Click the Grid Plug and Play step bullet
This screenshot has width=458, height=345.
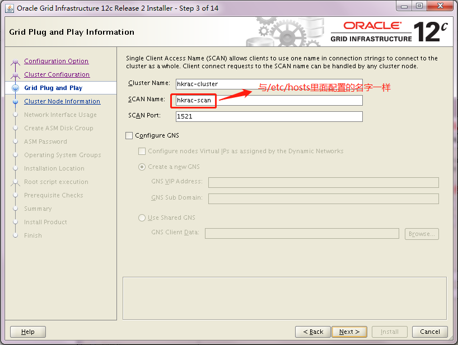[15, 88]
